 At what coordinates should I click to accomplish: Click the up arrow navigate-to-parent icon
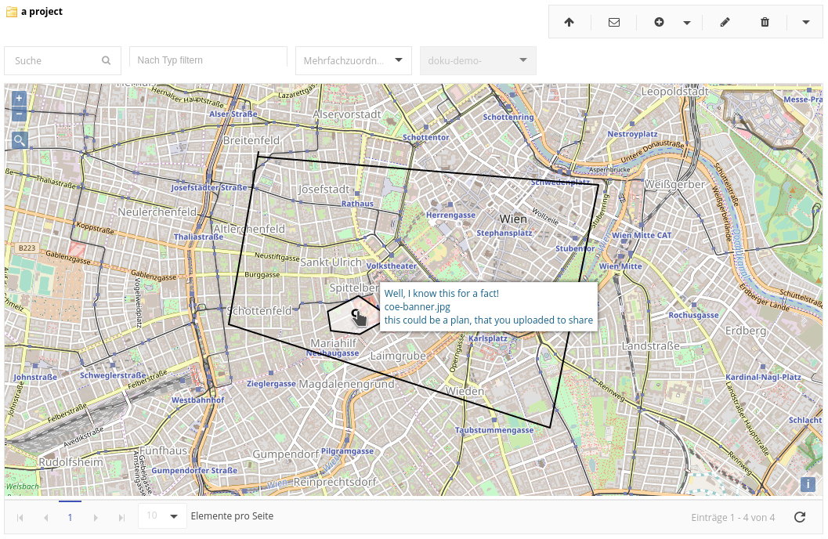point(569,23)
